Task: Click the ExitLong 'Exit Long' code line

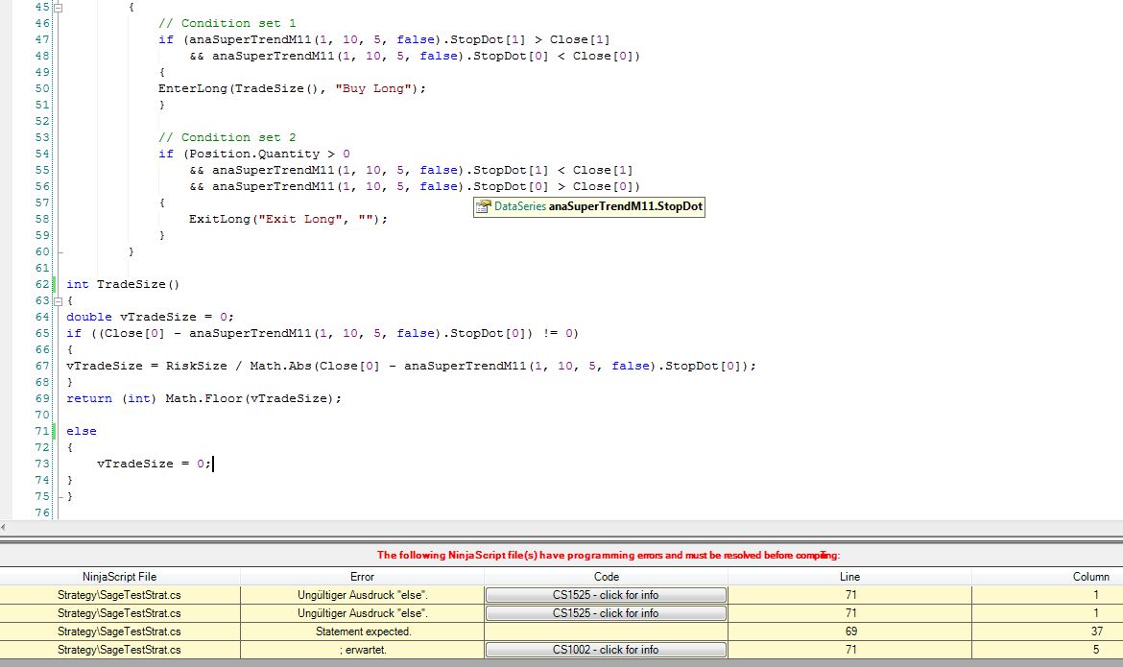Action: [288, 219]
